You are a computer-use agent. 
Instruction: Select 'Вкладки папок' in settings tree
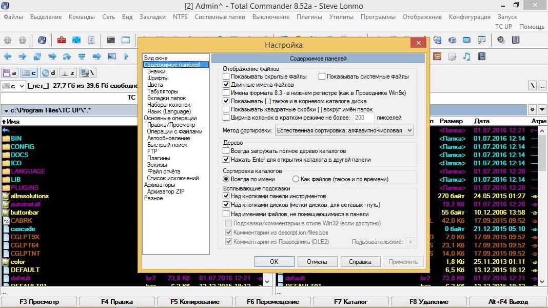166,98
